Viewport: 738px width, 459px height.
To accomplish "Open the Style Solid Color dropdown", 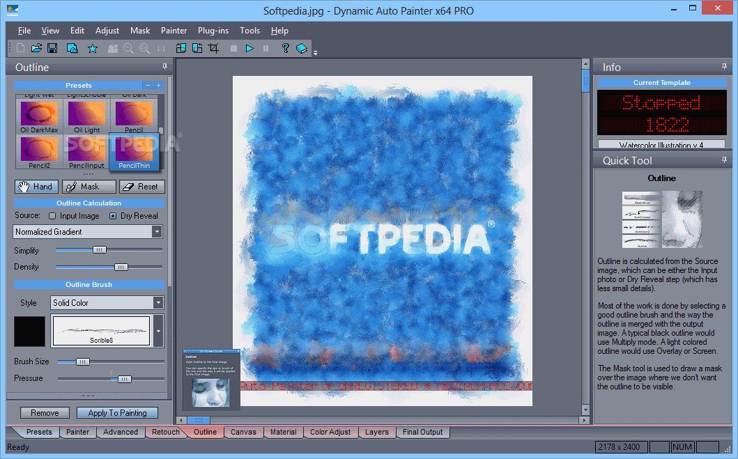I will click(x=107, y=302).
